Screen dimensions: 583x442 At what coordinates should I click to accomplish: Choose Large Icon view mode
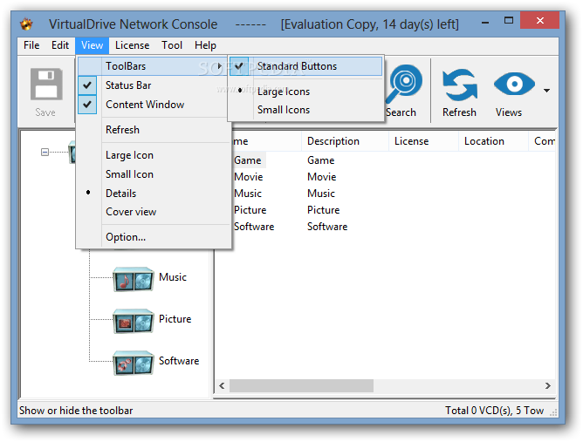coord(154,155)
